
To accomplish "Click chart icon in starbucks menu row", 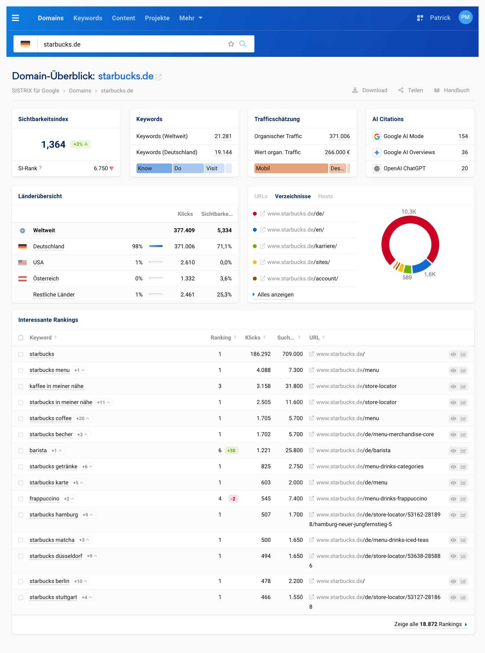I will click(463, 370).
